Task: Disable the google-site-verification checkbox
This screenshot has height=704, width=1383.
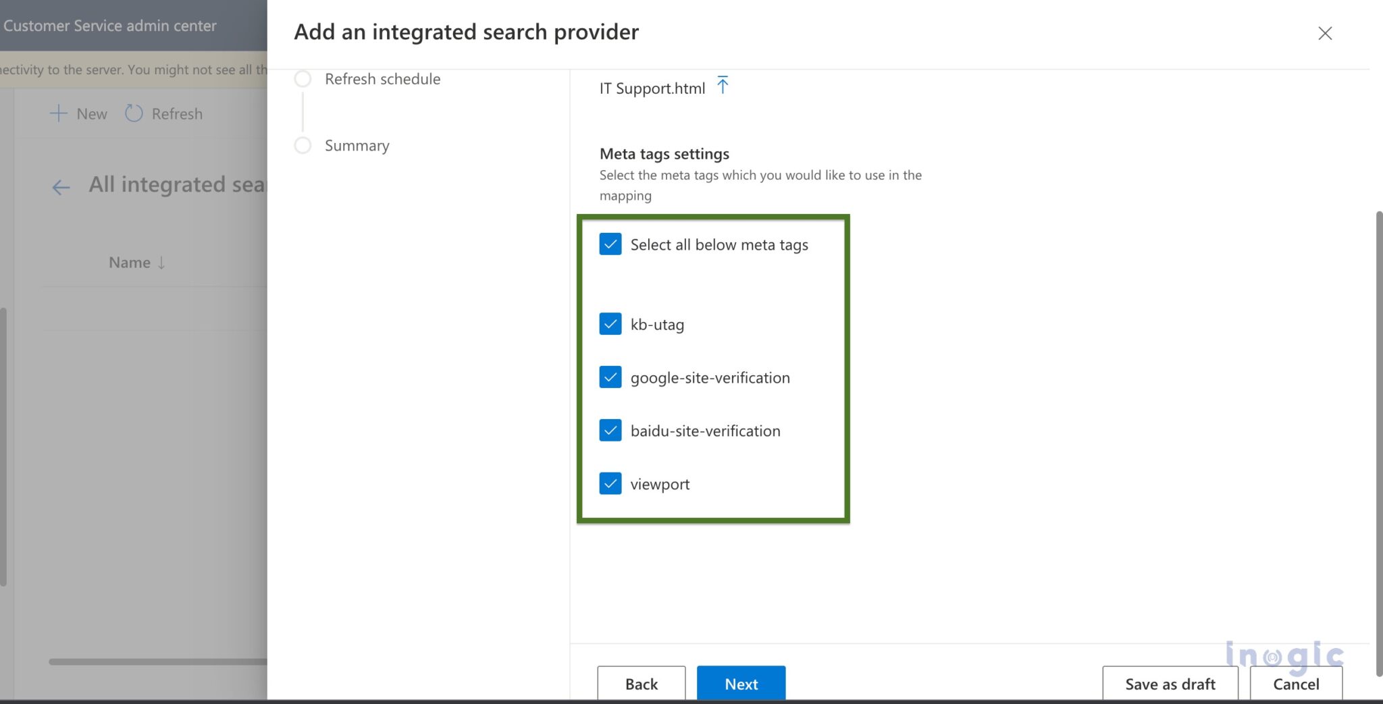Action: click(610, 377)
